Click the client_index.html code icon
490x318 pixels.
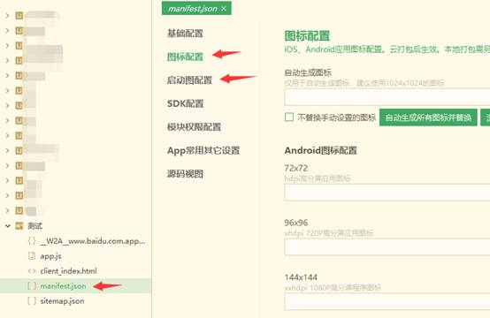click(32, 271)
